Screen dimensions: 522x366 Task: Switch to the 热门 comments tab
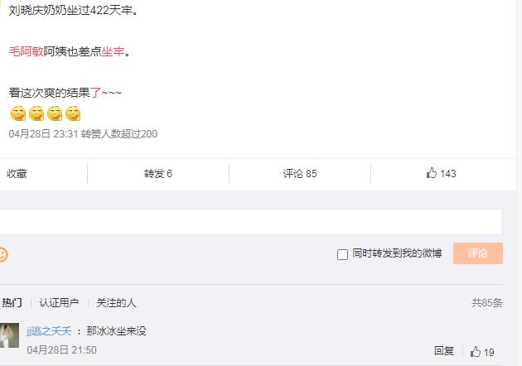click(x=12, y=303)
